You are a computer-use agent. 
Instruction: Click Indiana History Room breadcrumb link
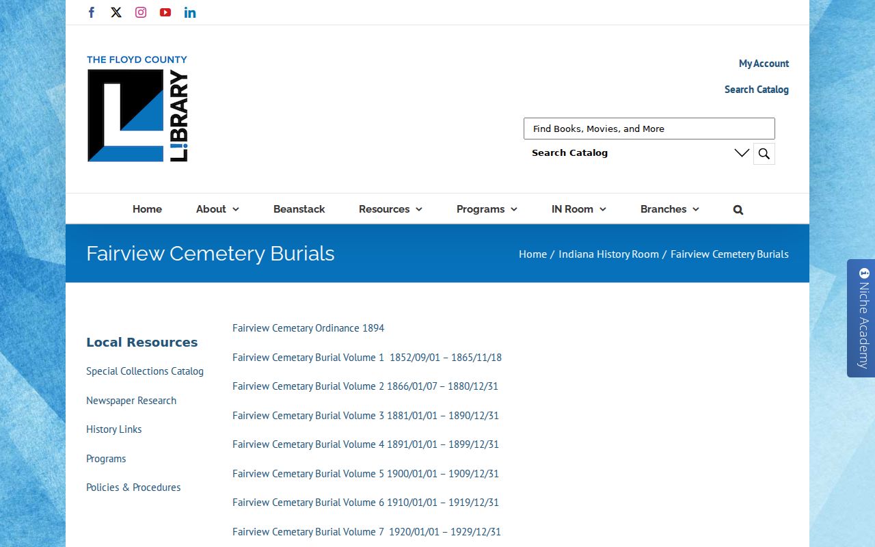tap(608, 254)
